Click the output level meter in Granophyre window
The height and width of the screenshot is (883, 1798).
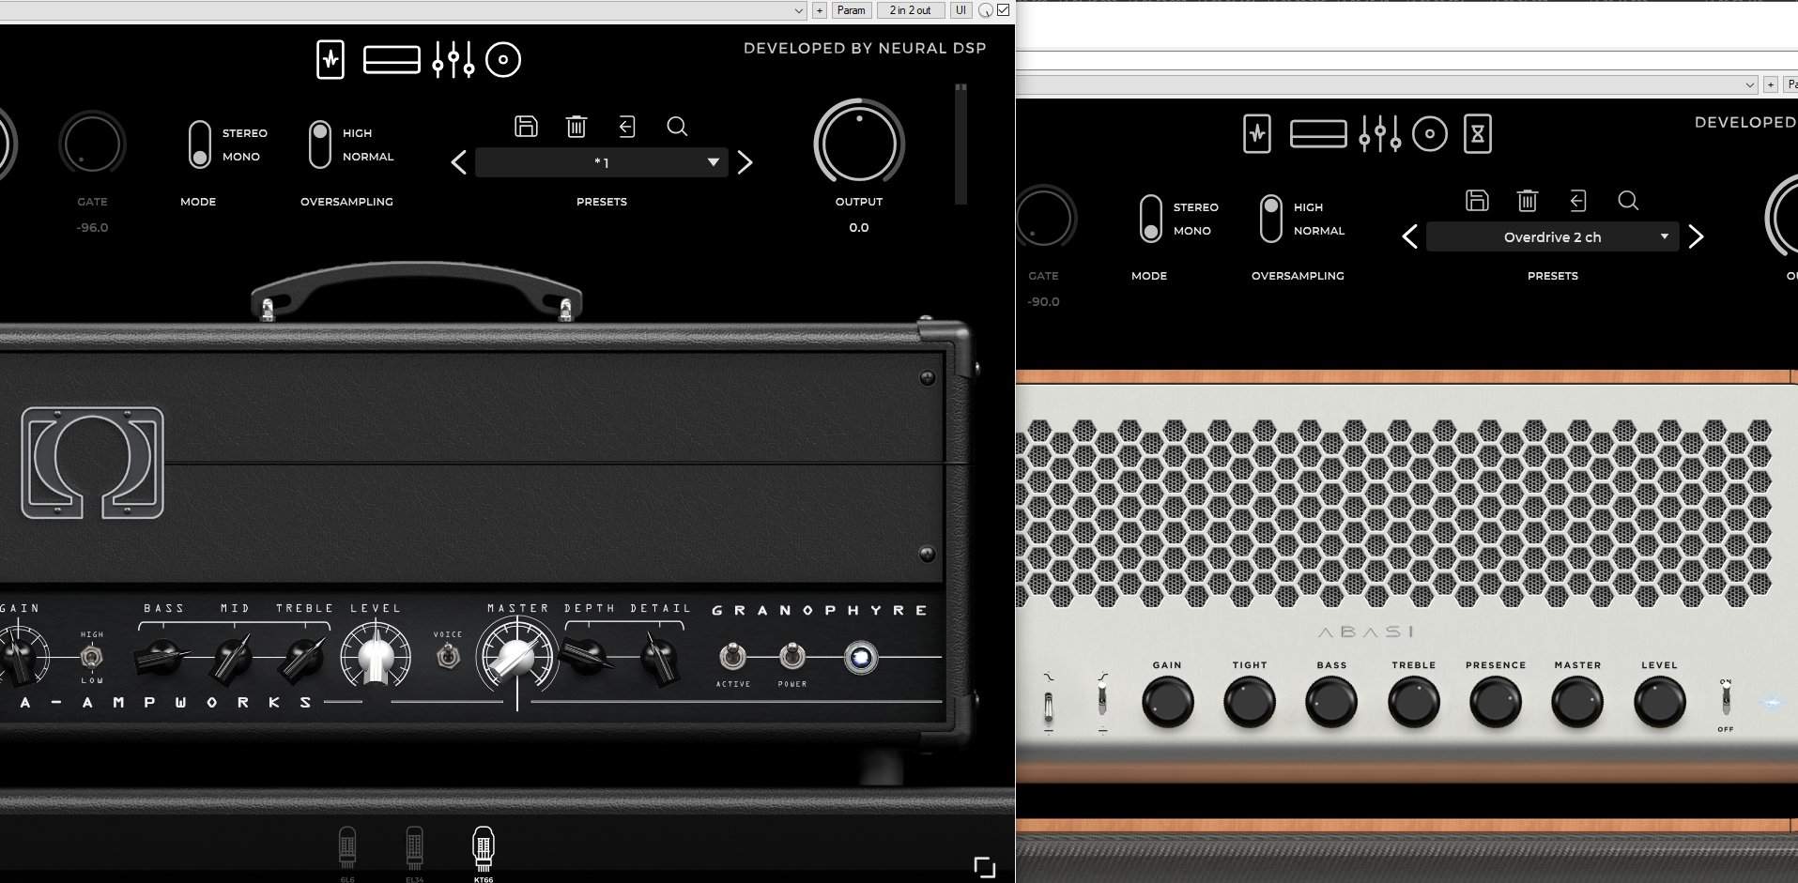point(960,144)
